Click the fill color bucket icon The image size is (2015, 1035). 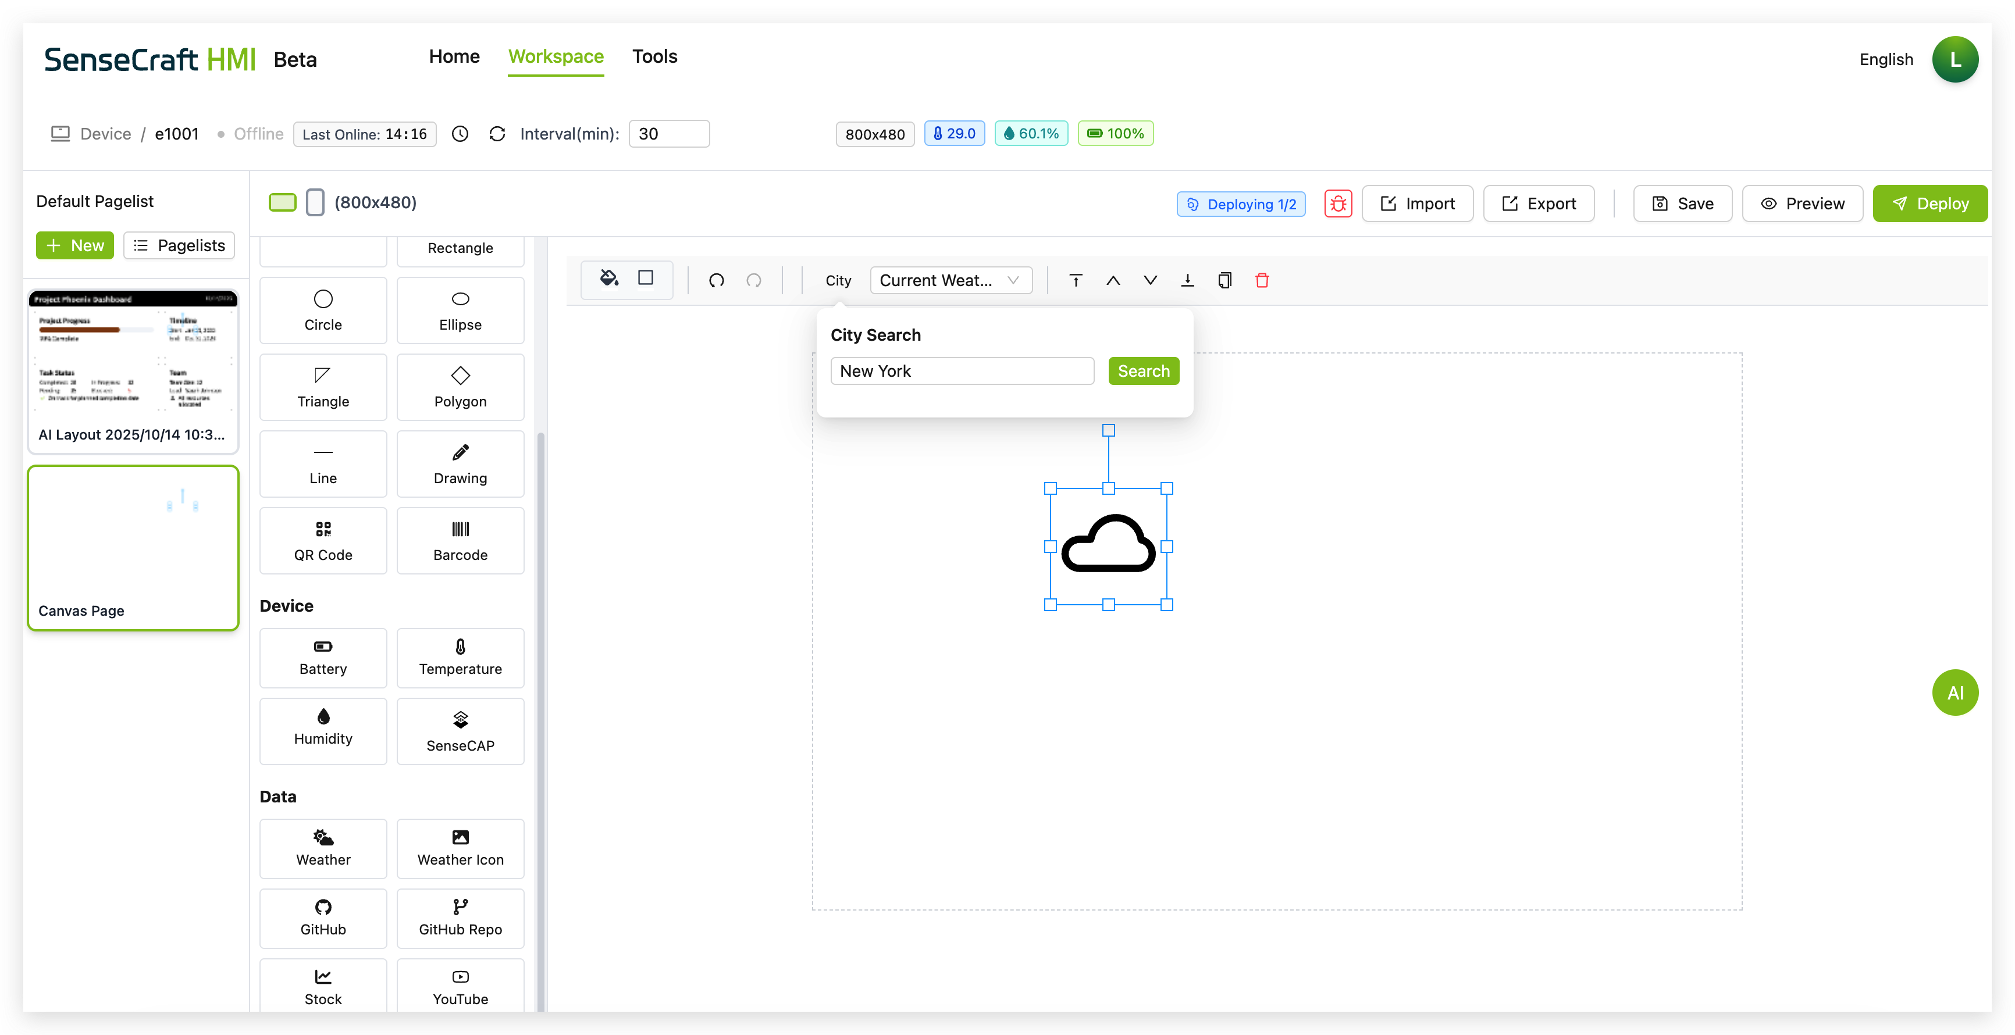click(x=608, y=279)
